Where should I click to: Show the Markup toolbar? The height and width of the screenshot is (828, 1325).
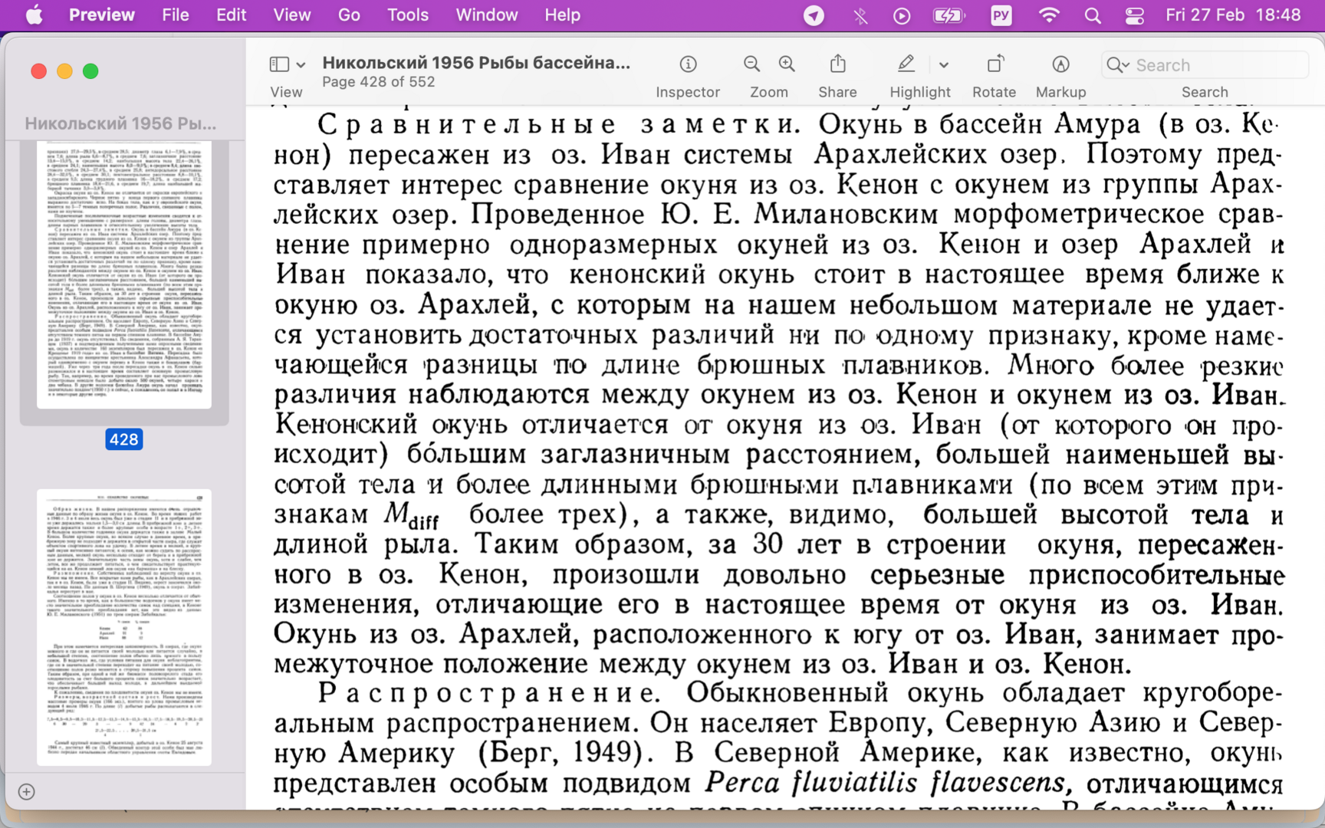tap(1060, 65)
